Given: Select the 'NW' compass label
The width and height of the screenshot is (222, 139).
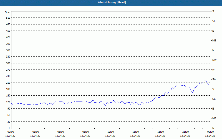Looking at the screenshot, I should [x=215, y=60].
